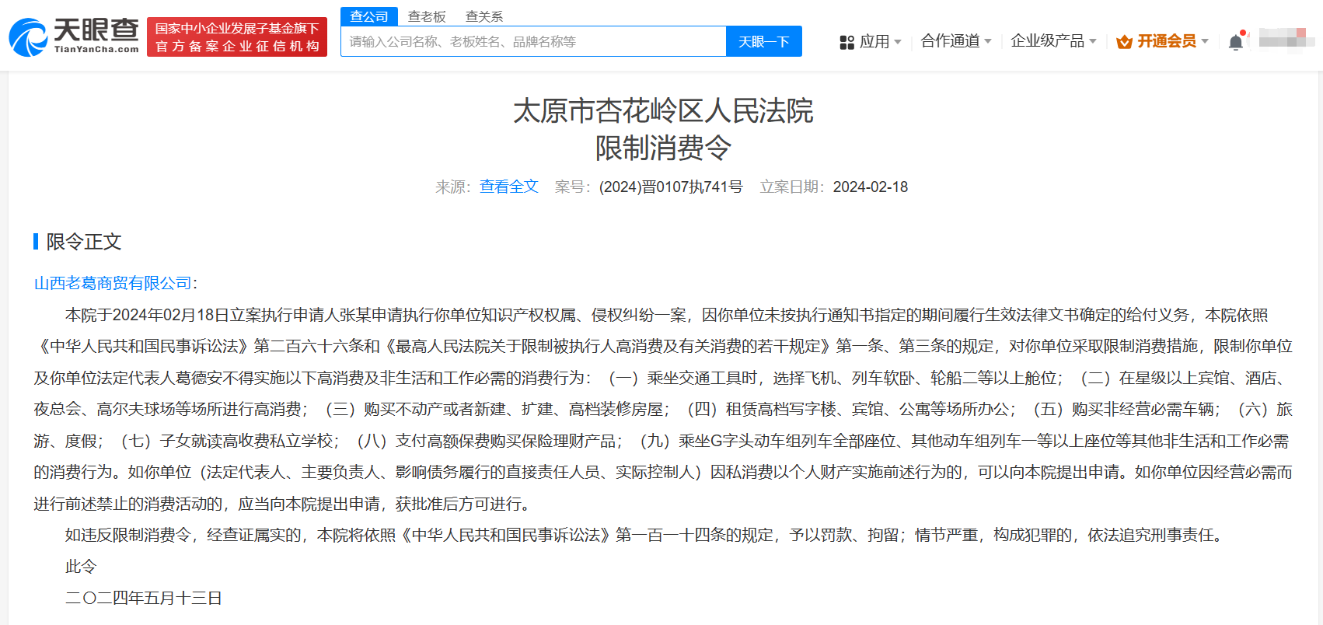Click the case number (2024)晋0107执741号
Viewport: 1323px width, 625px height.
[x=670, y=187]
